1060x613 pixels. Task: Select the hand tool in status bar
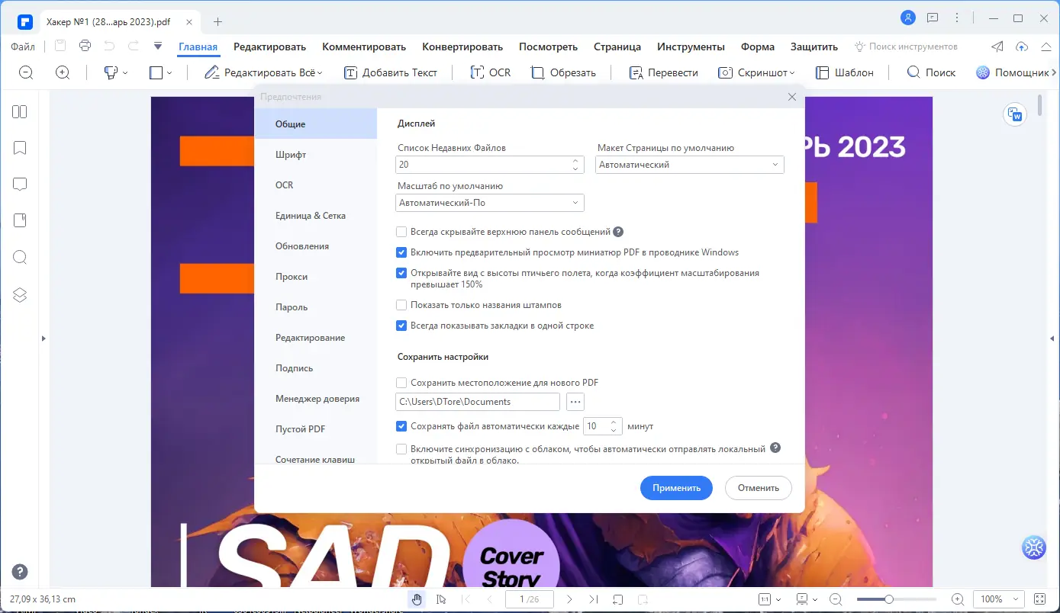[x=417, y=599]
